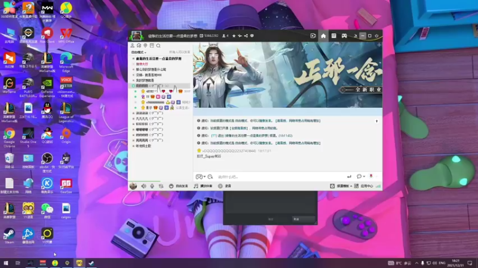Click the red flower gift icon
This screenshot has width=478, height=268.
tap(371, 176)
